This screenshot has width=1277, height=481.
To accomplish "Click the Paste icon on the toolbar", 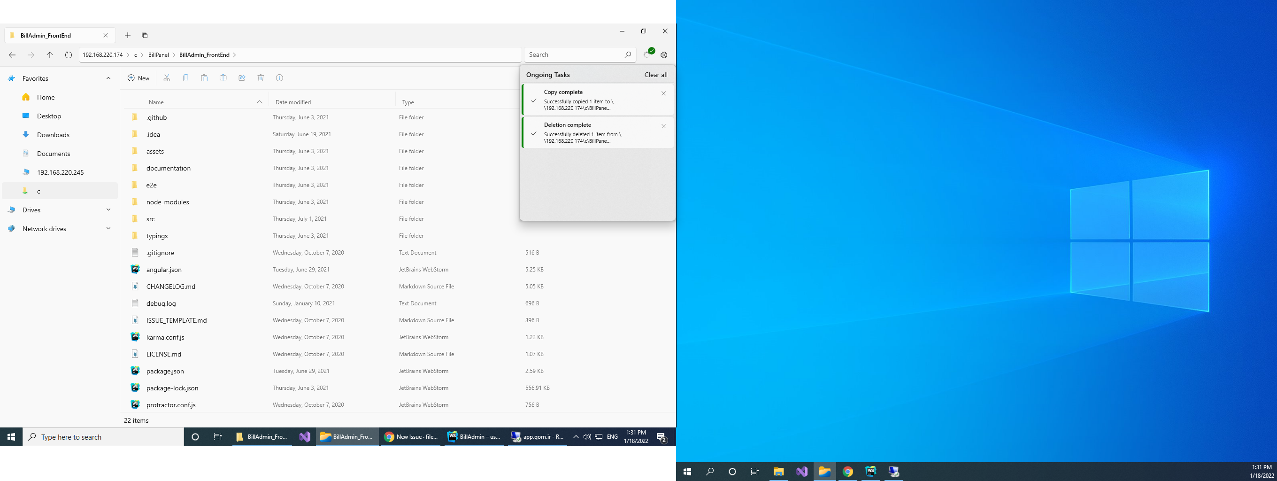I will point(204,78).
